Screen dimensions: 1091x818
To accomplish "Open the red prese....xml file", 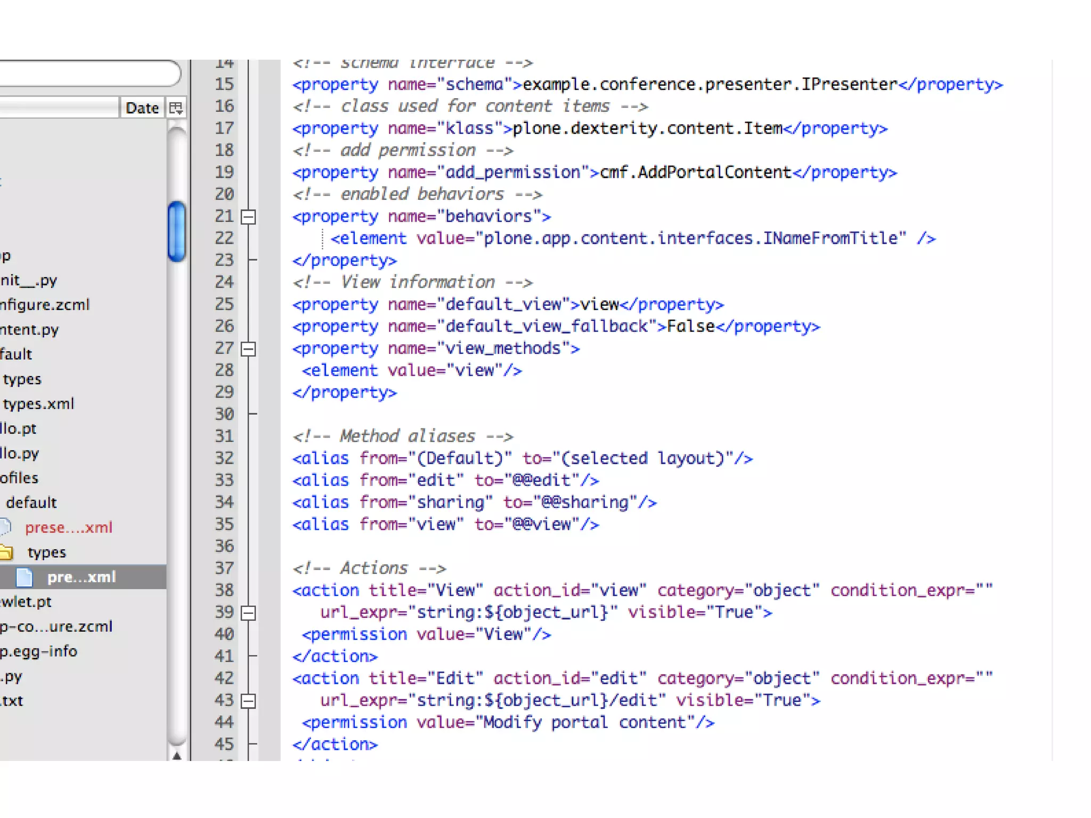I will coord(68,528).
